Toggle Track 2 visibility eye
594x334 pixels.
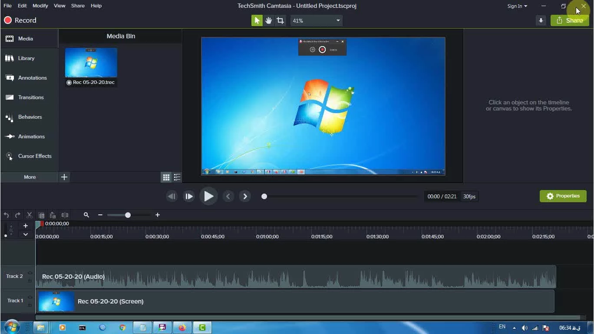30,273
